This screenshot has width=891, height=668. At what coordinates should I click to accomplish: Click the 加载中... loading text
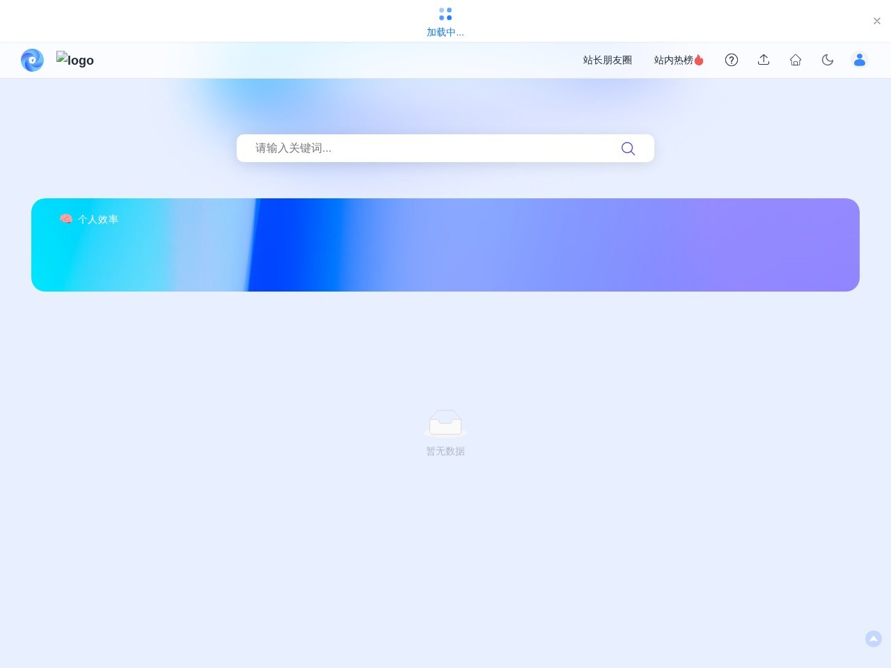(x=445, y=32)
